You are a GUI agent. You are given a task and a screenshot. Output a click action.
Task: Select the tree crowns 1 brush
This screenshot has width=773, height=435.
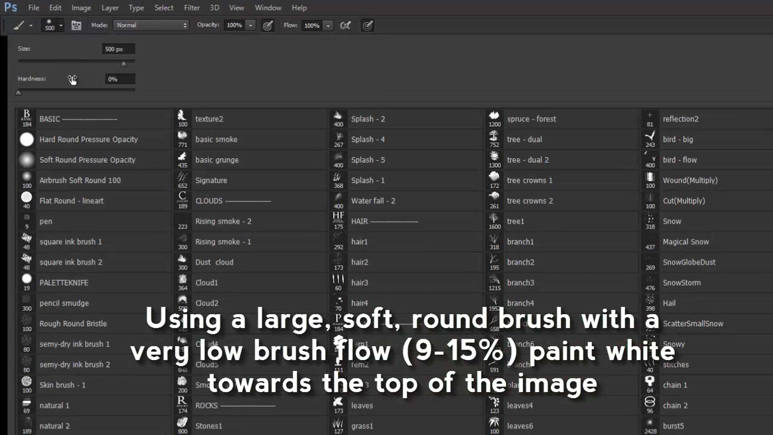(x=530, y=180)
